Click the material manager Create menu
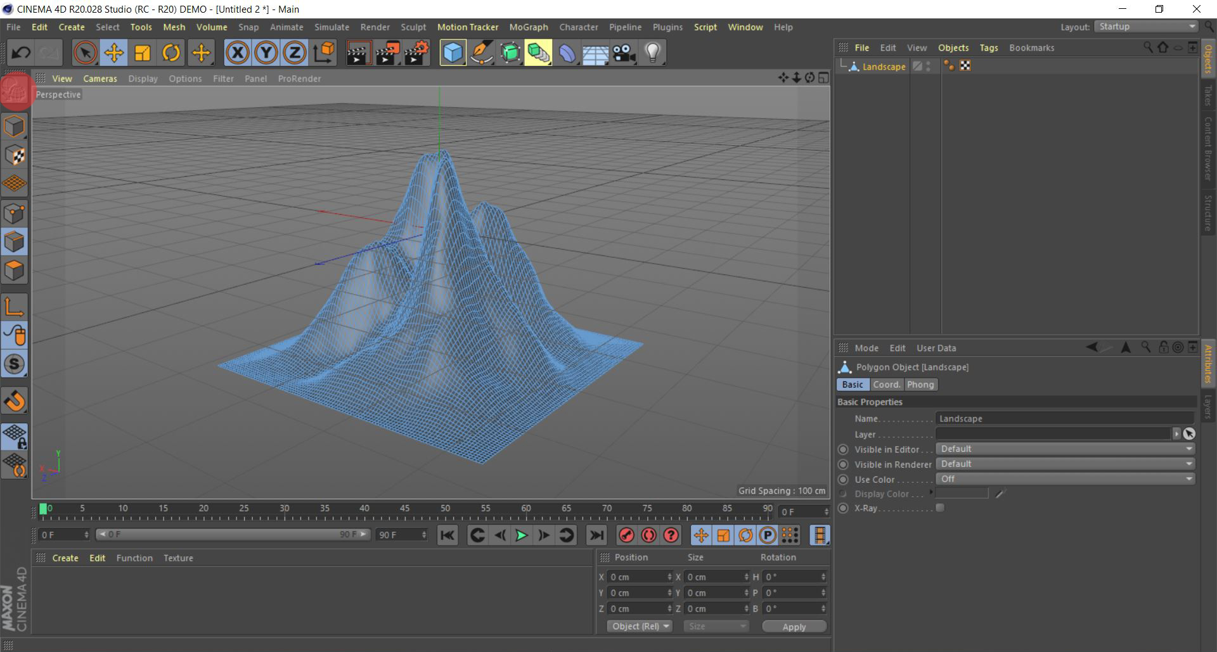The height and width of the screenshot is (652, 1217). point(65,558)
